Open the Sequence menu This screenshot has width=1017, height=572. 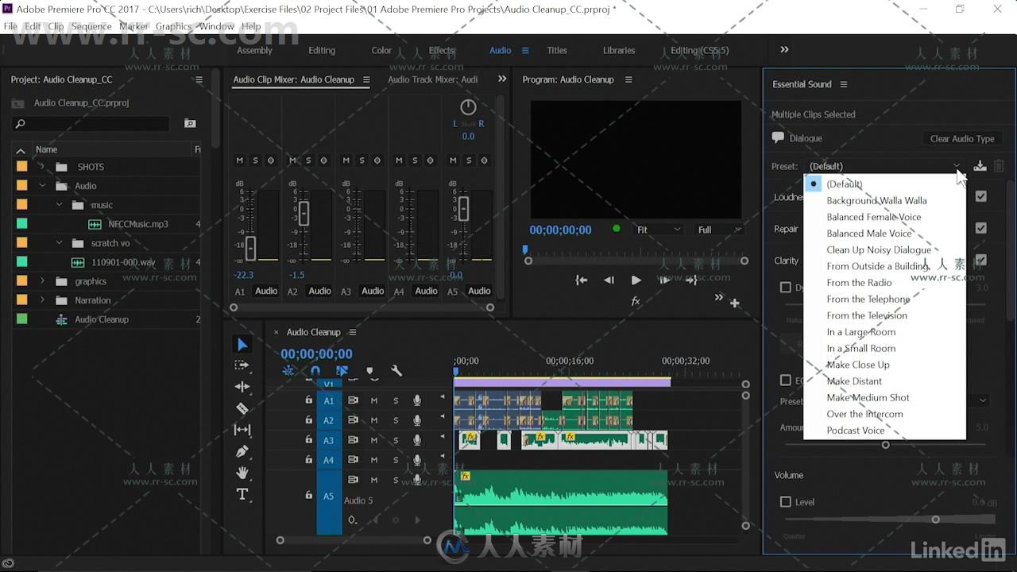91,26
